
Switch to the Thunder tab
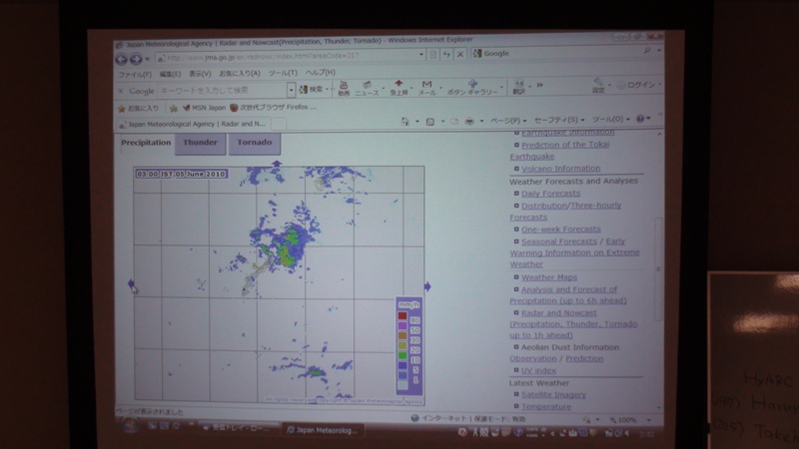(200, 143)
